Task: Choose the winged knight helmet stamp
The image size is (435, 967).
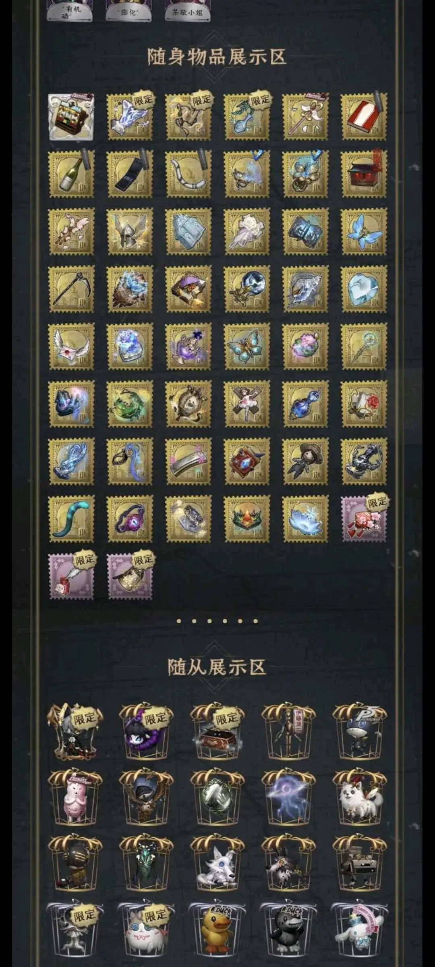Action: (130, 232)
